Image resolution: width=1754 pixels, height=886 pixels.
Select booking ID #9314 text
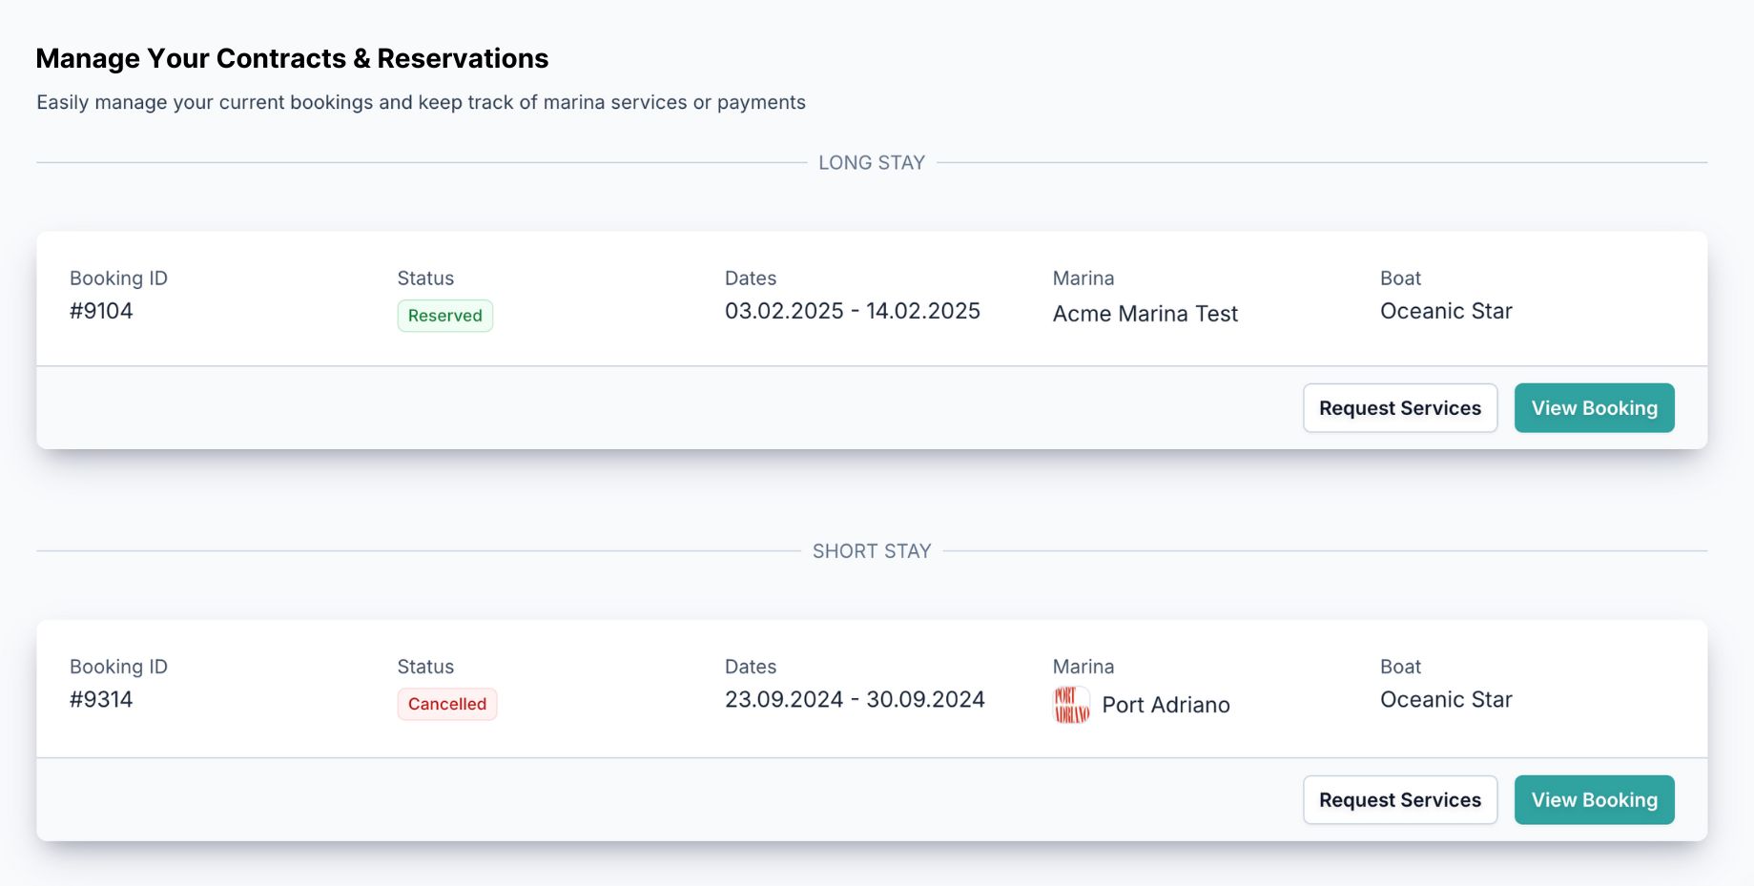101,699
